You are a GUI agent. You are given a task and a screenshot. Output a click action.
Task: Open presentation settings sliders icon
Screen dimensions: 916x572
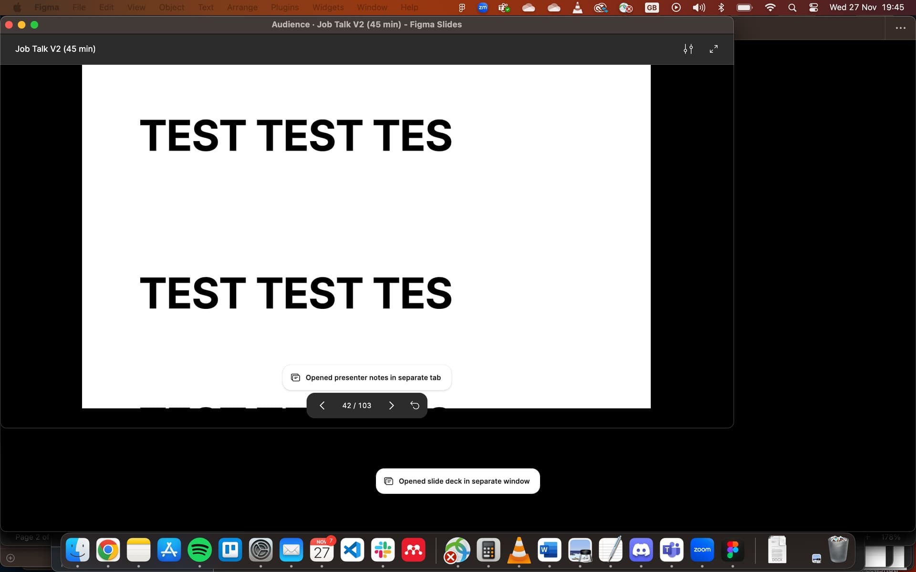688,49
